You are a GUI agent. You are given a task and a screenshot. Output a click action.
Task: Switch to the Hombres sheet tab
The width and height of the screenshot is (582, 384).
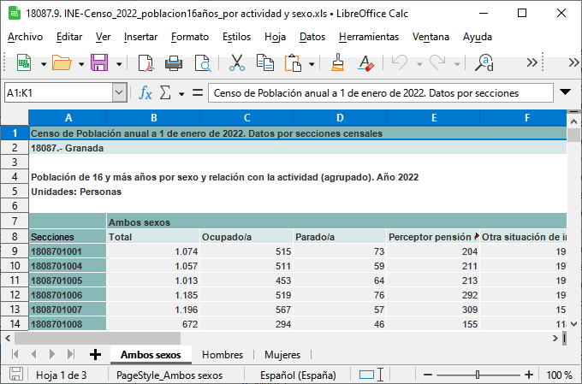click(223, 354)
